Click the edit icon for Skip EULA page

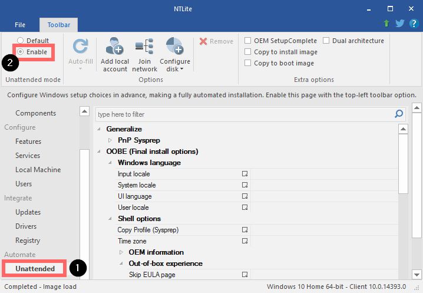coord(244,274)
